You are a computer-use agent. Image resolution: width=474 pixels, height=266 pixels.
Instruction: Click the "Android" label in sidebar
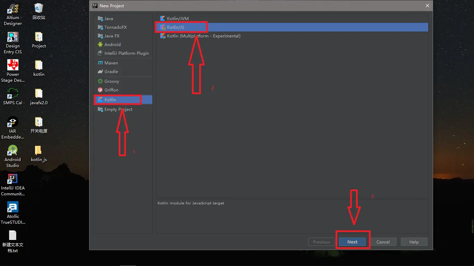[112, 45]
